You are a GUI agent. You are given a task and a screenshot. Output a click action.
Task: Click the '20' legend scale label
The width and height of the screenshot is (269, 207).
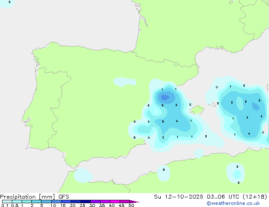(73, 205)
